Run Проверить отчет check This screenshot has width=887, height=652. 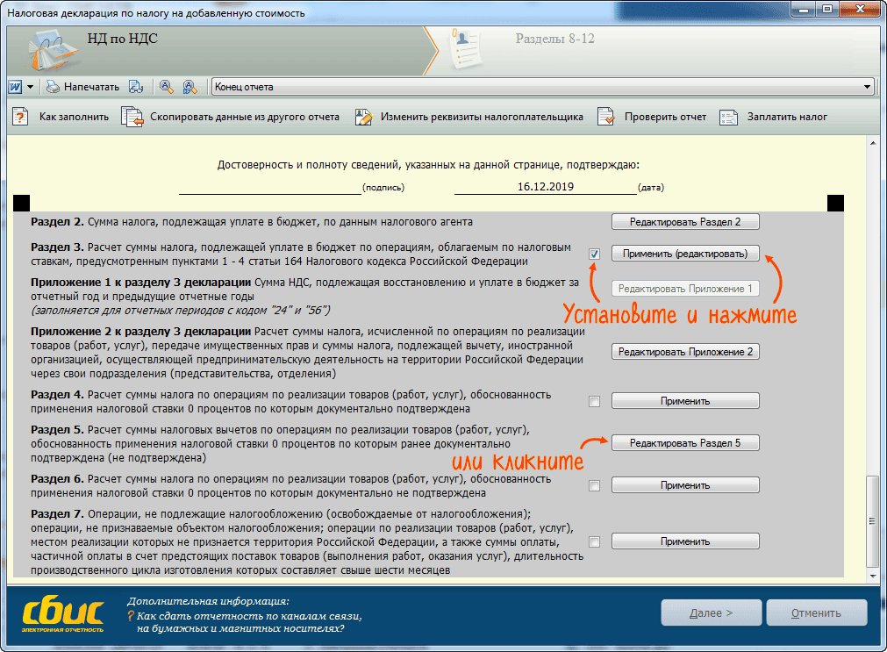point(652,117)
